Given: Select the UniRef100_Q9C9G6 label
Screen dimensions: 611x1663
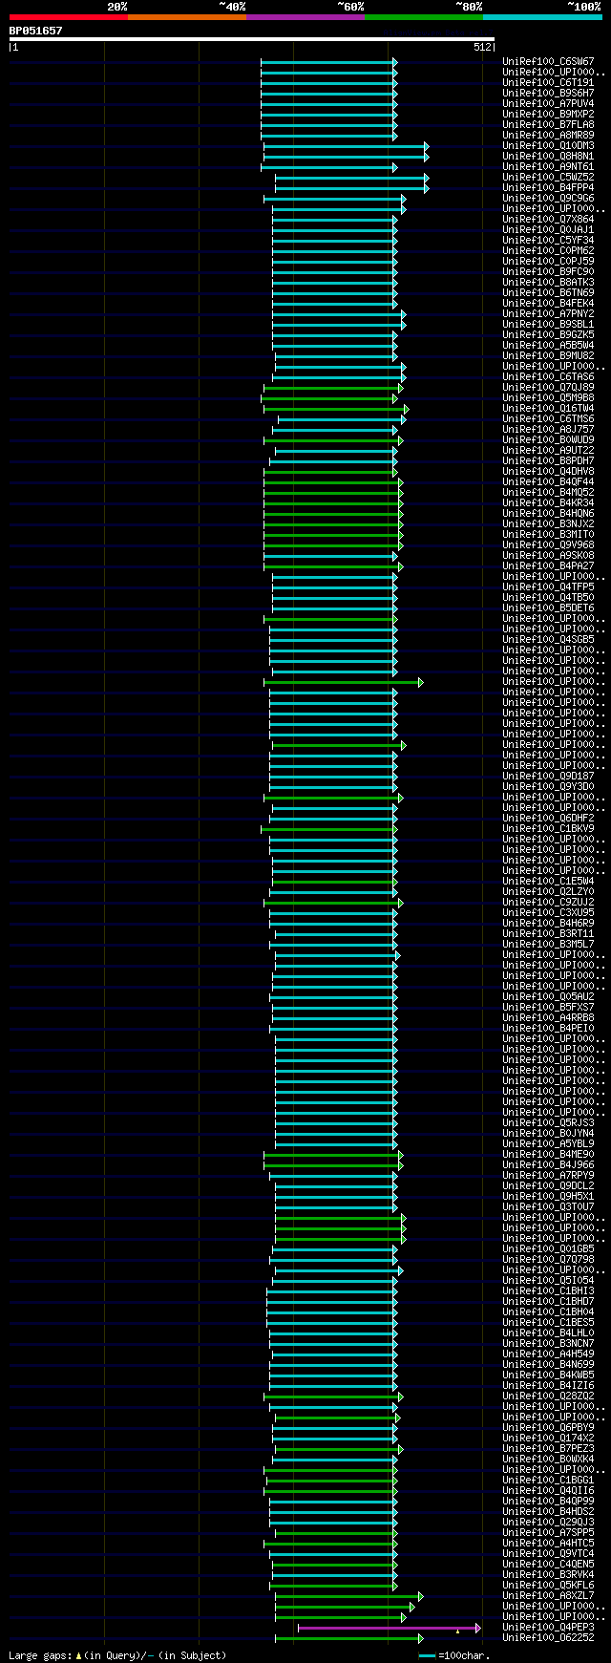Looking at the screenshot, I should pos(548,199).
